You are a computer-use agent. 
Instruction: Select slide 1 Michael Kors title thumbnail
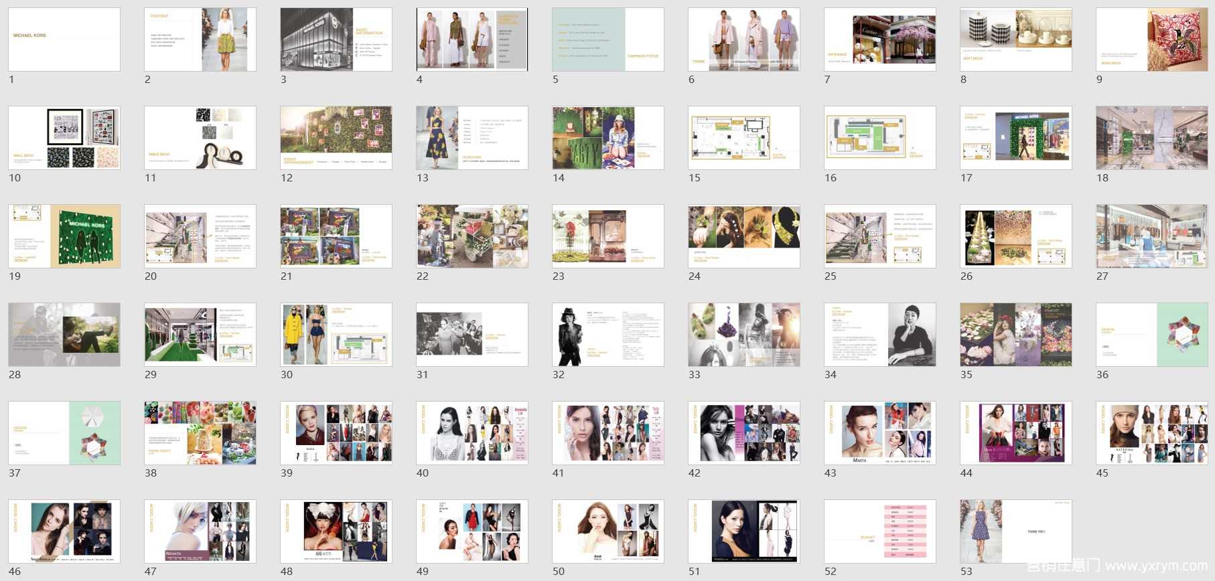click(64, 39)
